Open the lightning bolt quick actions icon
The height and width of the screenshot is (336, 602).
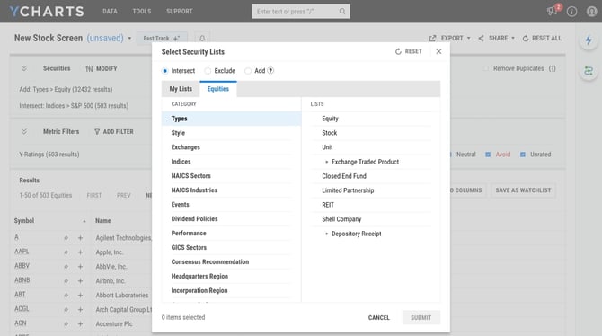point(589,40)
